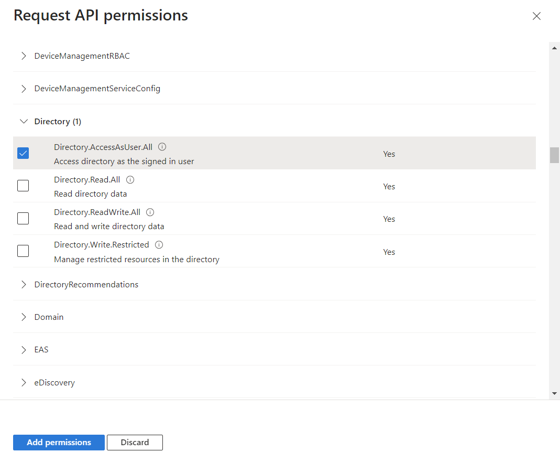Viewport: 560px width, 463px height.
Task: Click info icon beside Directory.ReadWrite.All
Action: coord(150,212)
